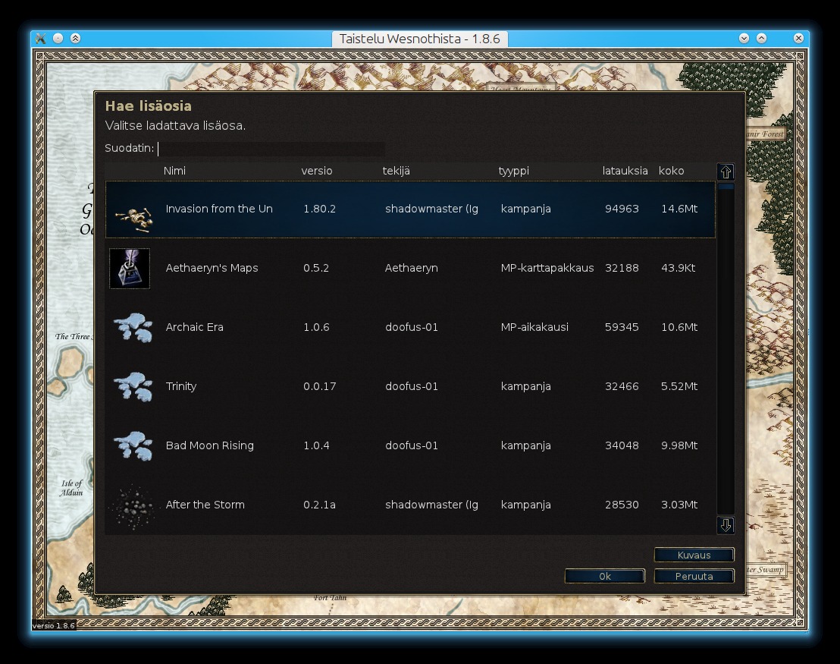Sort the add-on list by Nimi column
This screenshot has width=840, height=664.
click(x=174, y=171)
